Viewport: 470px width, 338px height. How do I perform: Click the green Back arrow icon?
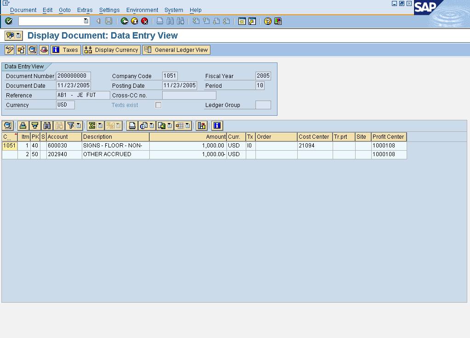(x=125, y=21)
